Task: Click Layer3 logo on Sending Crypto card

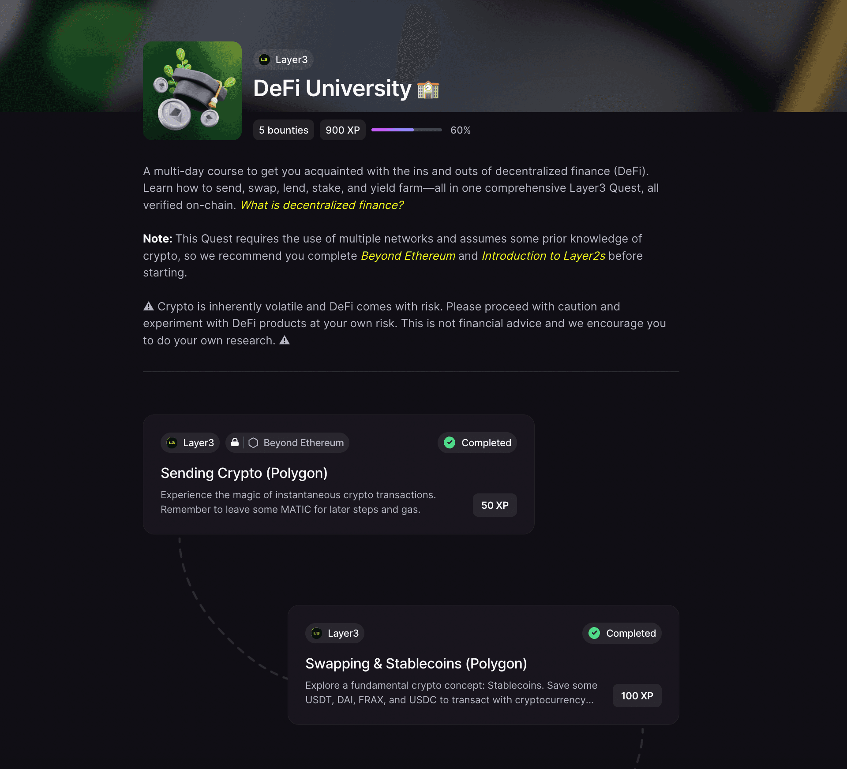Action: 172,443
